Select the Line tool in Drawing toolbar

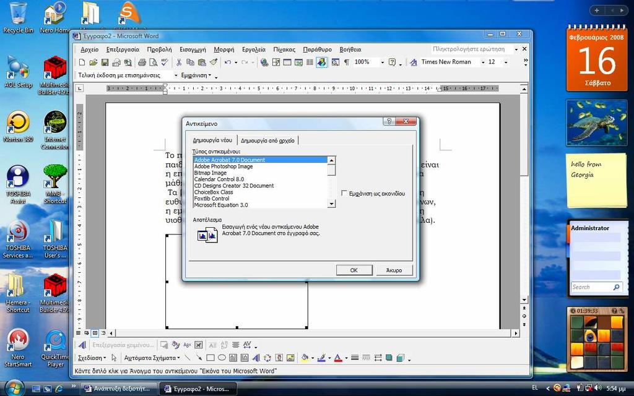coord(187,358)
